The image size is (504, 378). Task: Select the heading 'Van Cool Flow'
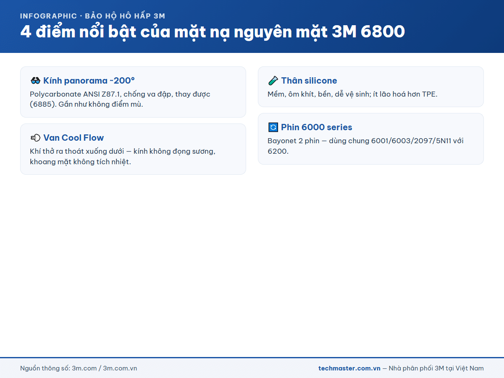73,138
